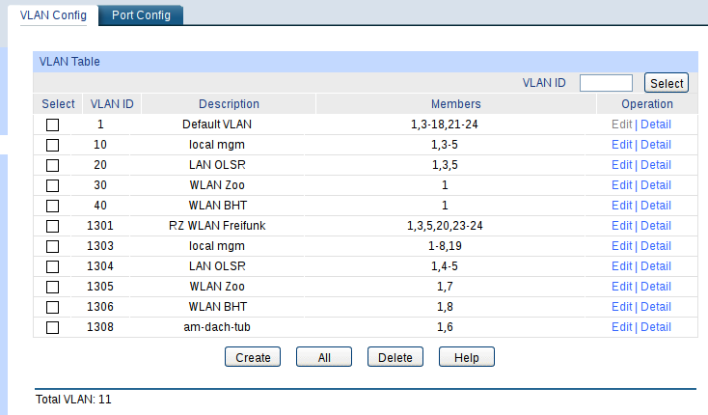
Task: Edit VLAN 1303 local mgm
Action: (x=622, y=246)
